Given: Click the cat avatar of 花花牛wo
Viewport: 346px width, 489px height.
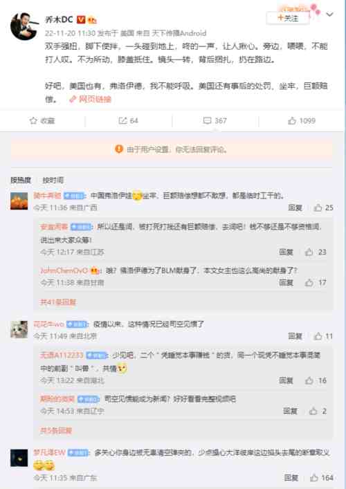Looking at the screenshot, I should pos(19,329).
